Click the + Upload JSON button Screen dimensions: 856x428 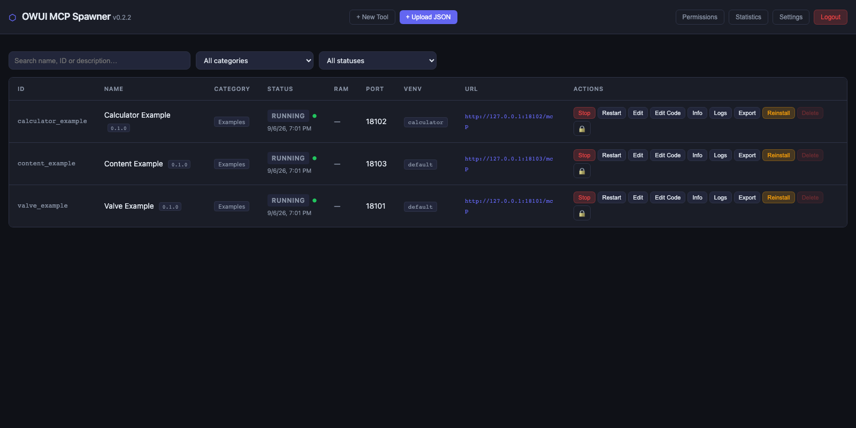click(429, 17)
